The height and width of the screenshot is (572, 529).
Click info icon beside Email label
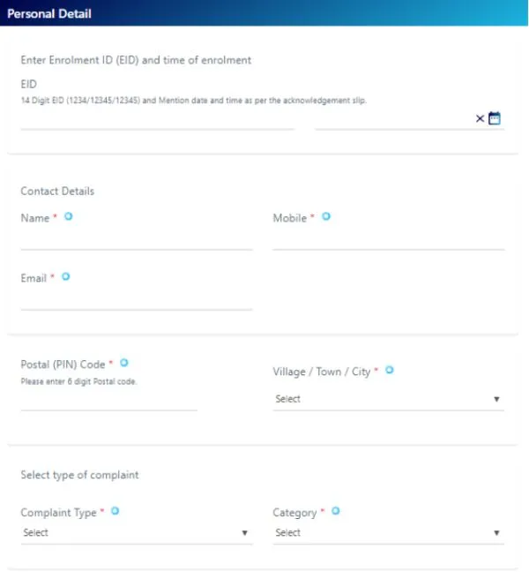tap(65, 276)
